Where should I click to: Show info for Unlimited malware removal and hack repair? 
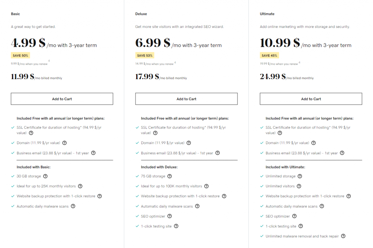coord(343,236)
